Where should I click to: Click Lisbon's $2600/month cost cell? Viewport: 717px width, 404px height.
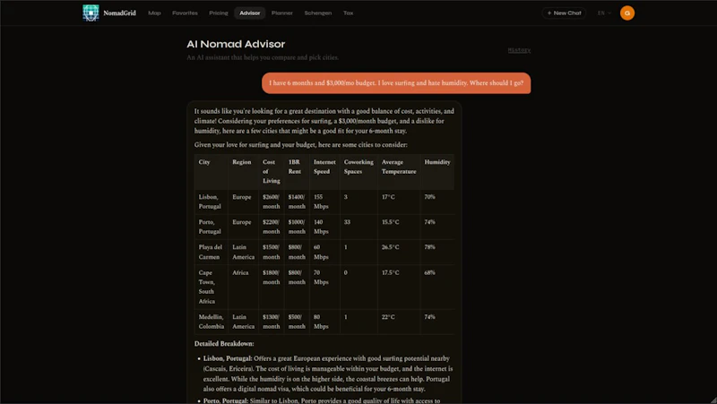(272, 202)
